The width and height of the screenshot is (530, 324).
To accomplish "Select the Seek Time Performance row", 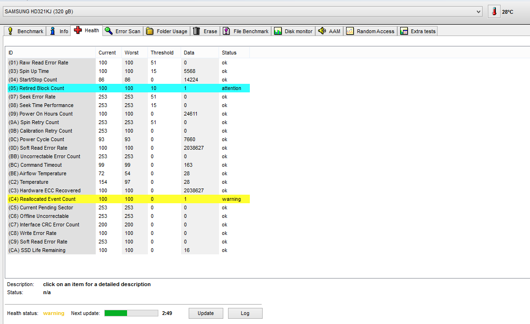I will coord(129,106).
